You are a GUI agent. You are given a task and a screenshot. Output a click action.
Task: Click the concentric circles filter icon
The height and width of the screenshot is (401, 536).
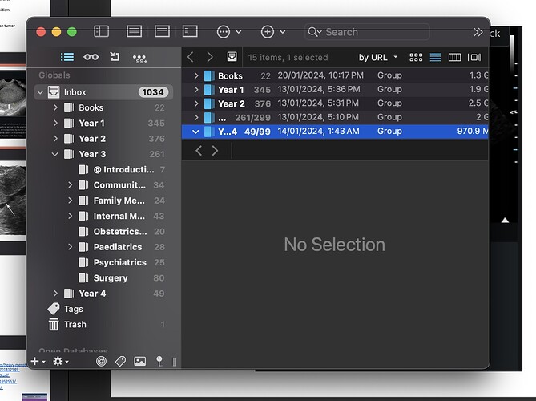(x=102, y=362)
